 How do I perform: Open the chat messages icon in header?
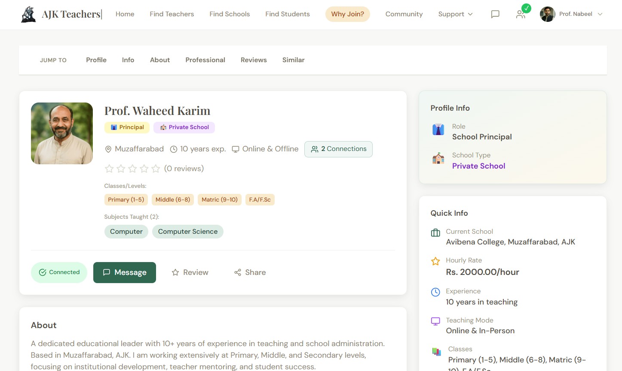tap(495, 14)
